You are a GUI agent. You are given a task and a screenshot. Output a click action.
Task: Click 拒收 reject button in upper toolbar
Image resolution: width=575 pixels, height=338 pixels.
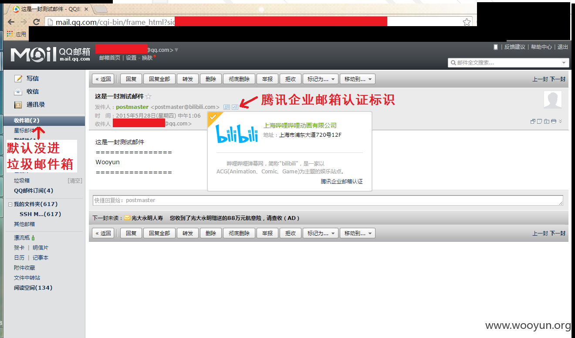(291, 79)
